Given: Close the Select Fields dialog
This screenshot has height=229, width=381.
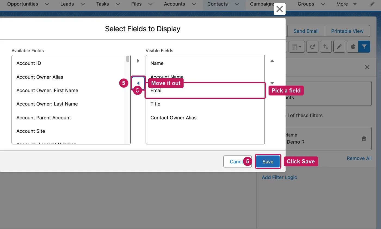Looking at the screenshot, I should [279, 9].
